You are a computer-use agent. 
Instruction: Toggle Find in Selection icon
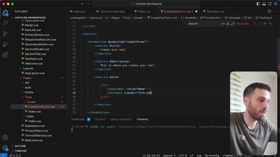click(265, 24)
